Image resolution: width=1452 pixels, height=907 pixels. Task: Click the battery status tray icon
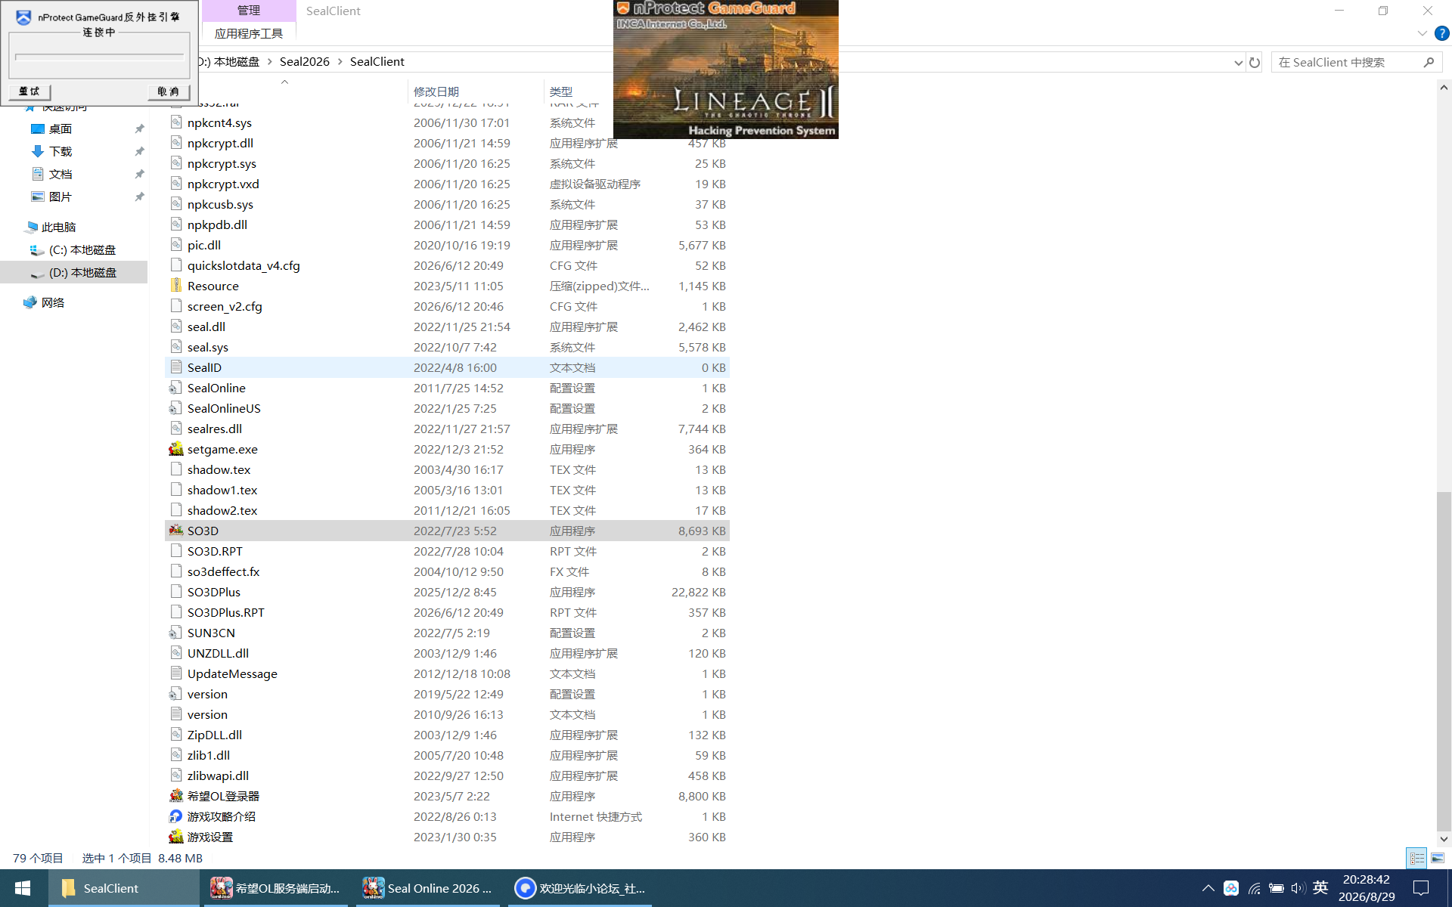(x=1277, y=888)
